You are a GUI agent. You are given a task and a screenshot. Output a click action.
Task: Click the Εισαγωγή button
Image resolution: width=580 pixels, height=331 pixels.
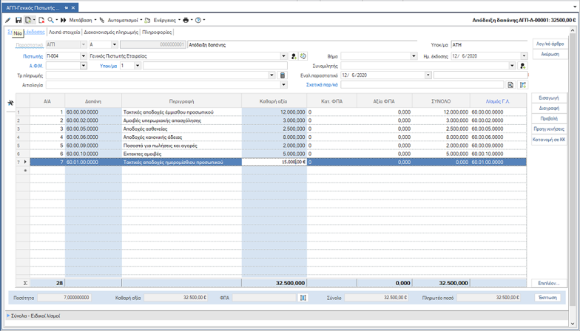click(549, 98)
